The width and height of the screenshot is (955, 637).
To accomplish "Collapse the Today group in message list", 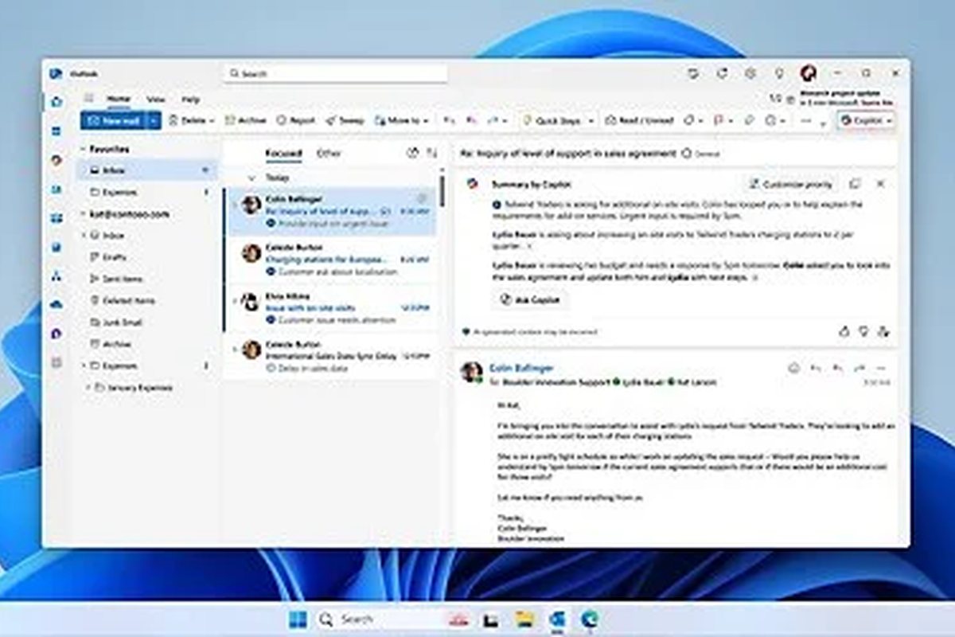I will click(252, 178).
